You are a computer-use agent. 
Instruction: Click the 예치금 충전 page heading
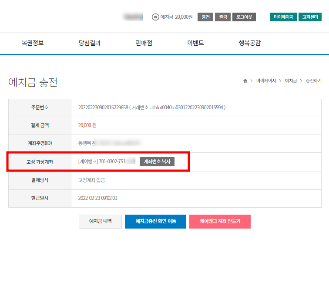[33, 82]
